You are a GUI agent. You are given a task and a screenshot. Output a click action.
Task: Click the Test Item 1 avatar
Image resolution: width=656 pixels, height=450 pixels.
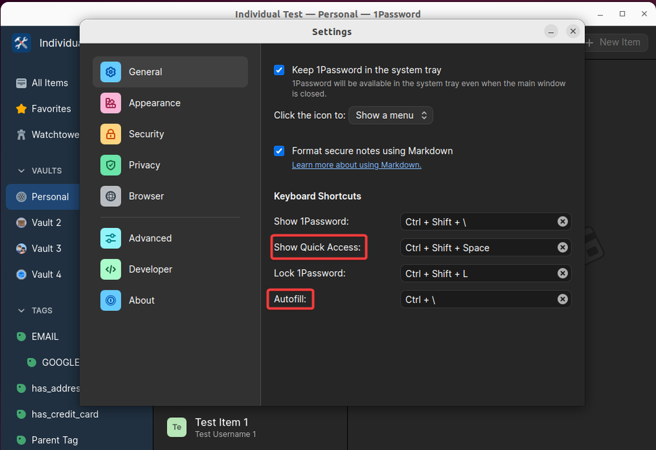(x=177, y=427)
